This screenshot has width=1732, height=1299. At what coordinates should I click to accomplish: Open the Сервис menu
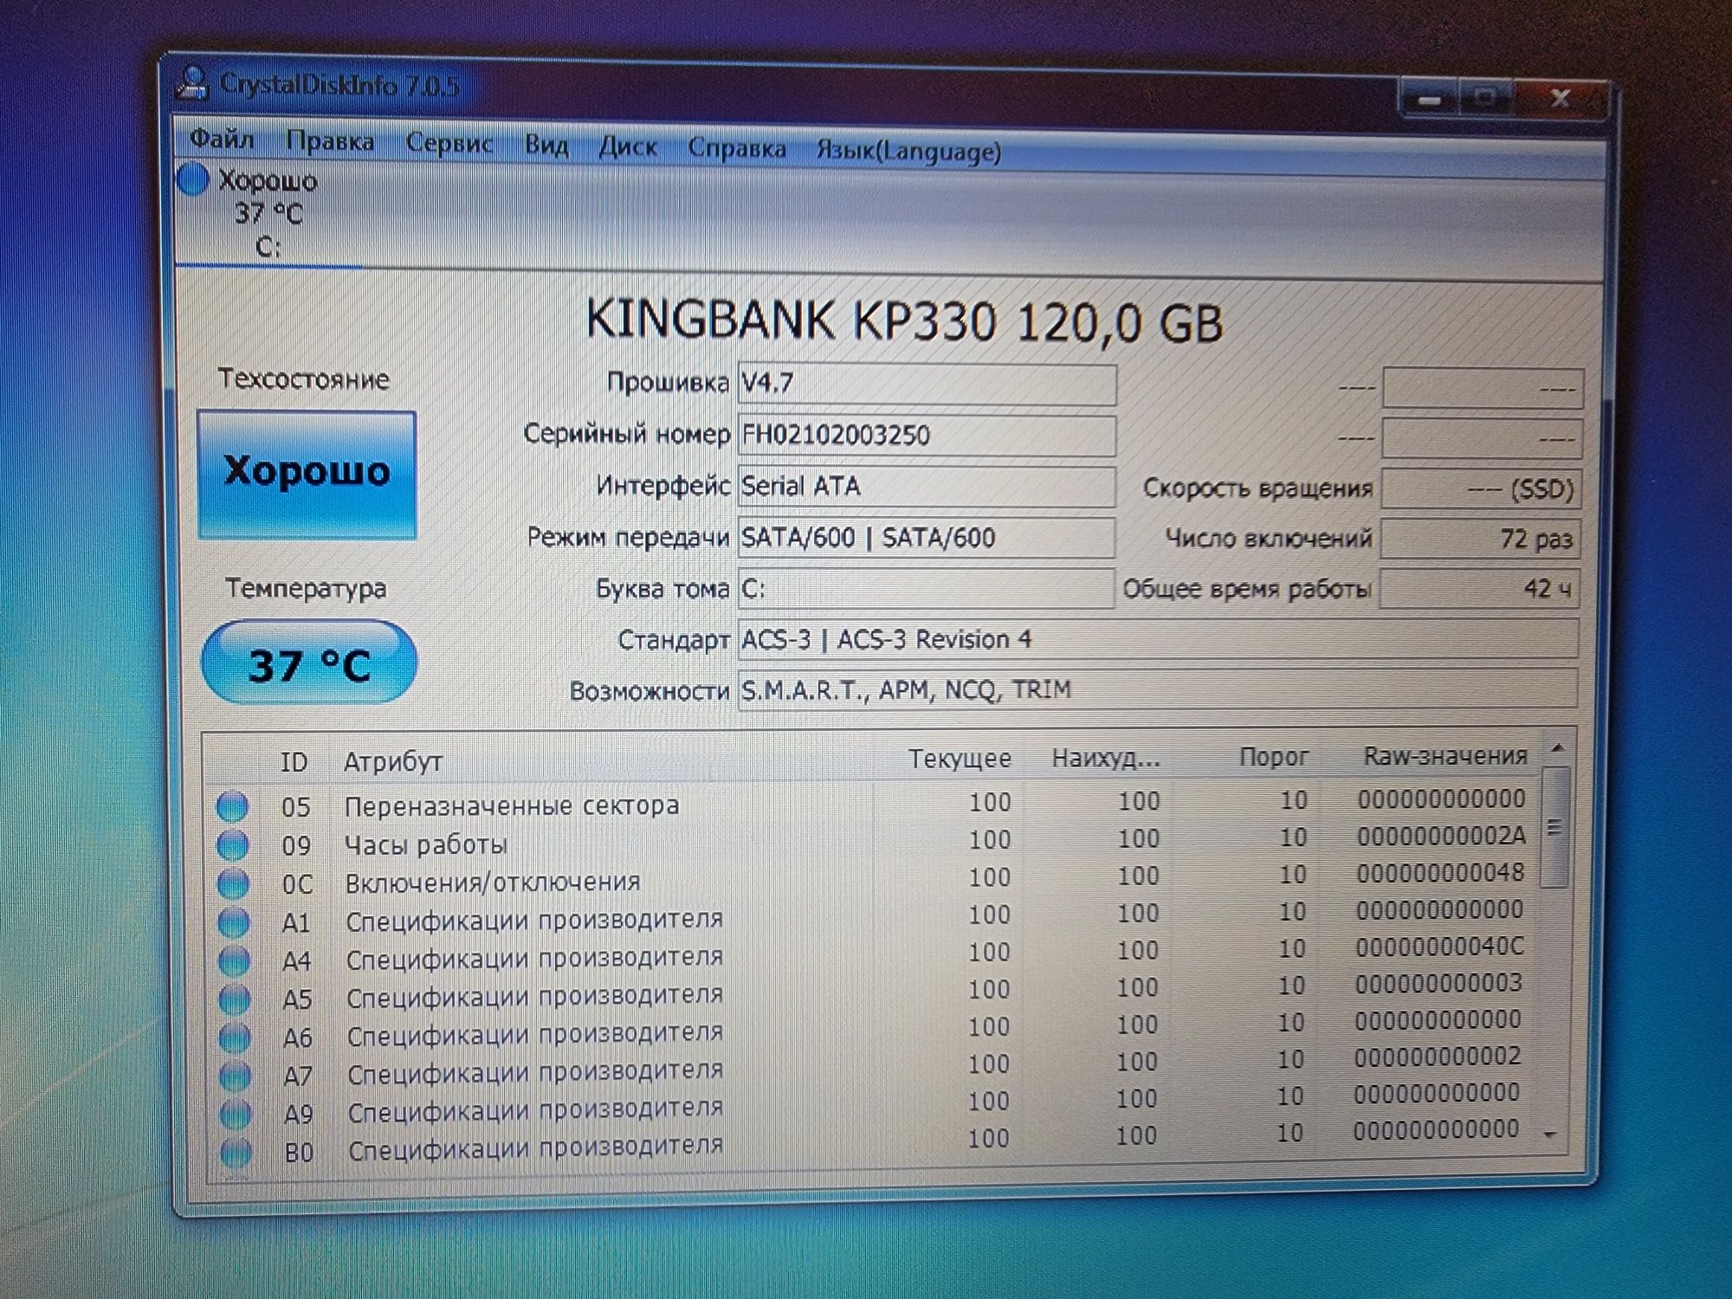[449, 144]
